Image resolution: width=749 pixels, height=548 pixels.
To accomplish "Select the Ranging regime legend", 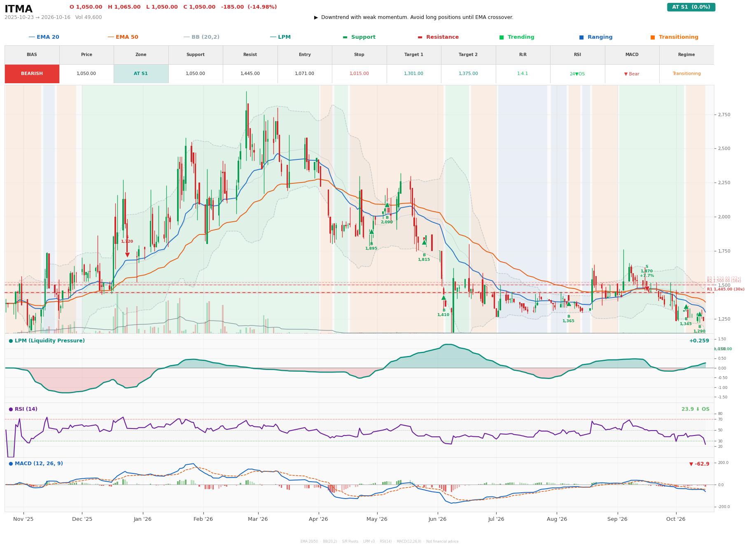I will pyautogui.click(x=596, y=37).
